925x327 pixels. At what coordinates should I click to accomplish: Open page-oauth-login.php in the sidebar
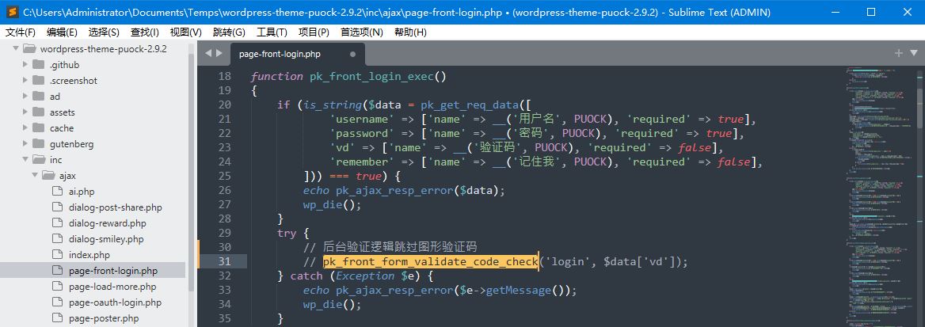(115, 302)
